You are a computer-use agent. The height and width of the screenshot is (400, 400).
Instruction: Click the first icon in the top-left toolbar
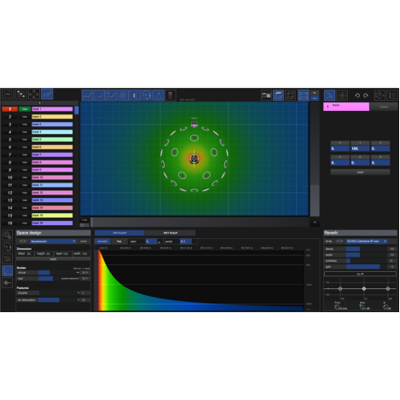(8, 94)
